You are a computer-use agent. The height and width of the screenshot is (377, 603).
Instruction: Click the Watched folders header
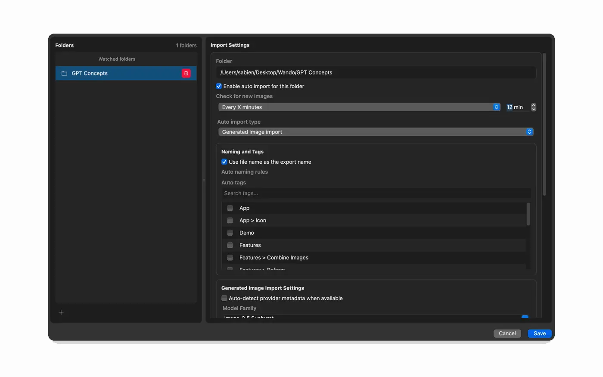point(117,59)
